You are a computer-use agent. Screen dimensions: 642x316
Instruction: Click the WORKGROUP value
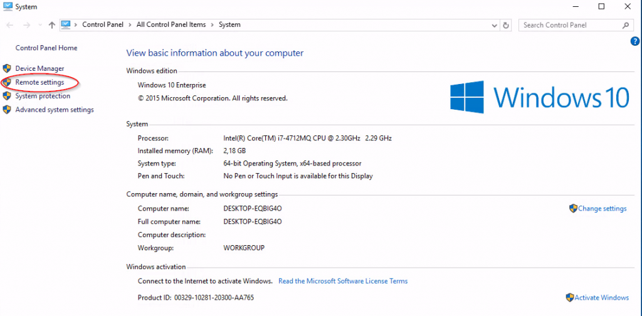244,248
